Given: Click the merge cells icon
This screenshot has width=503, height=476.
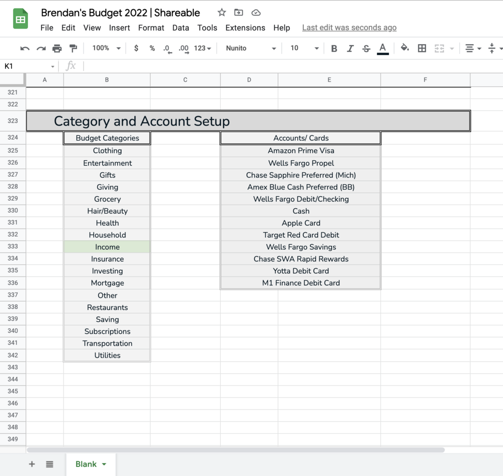Looking at the screenshot, I should 439,49.
